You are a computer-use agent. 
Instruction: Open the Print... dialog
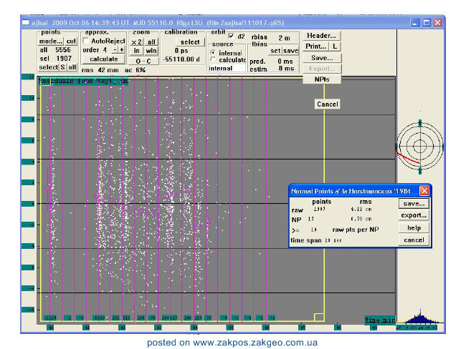click(x=315, y=46)
